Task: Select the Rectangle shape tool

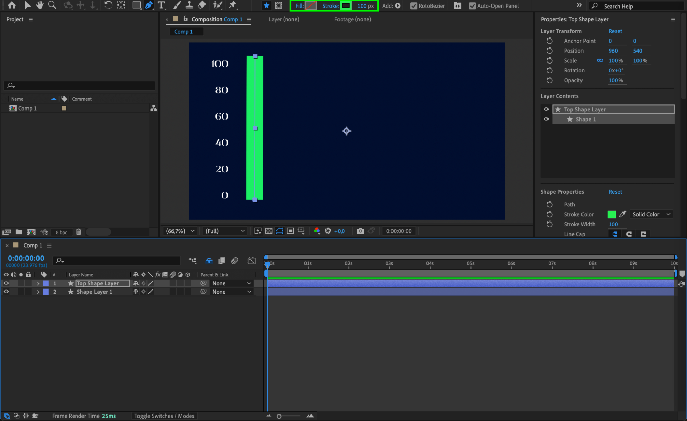Action: click(136, 5)
